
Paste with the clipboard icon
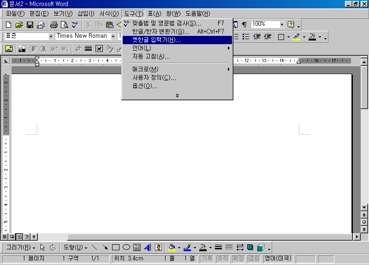109,25
